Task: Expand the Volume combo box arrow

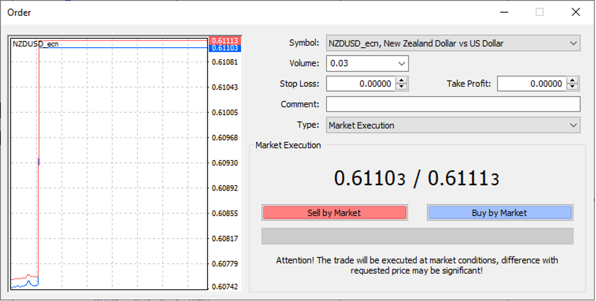Action: coord(401,63)
